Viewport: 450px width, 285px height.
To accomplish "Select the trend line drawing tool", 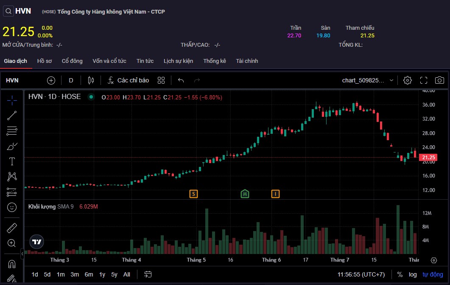I will [12, 116].
